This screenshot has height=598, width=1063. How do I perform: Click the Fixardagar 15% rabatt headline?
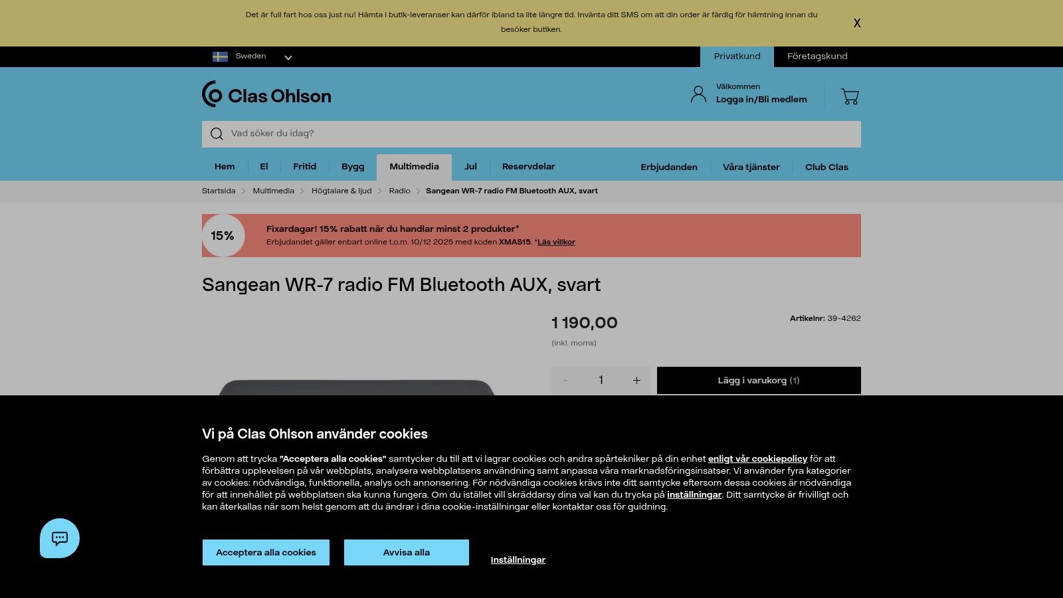[393, 229]
